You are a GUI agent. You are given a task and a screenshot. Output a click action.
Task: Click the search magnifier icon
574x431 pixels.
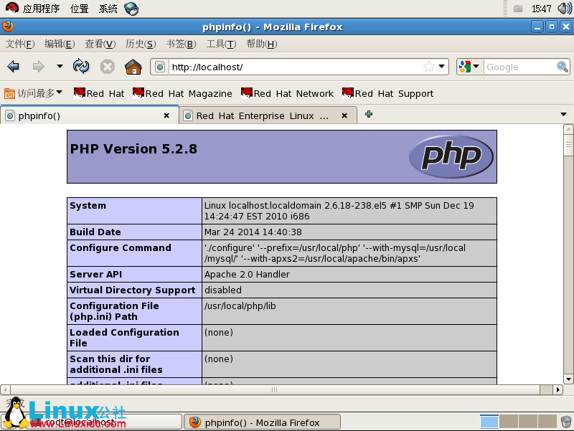pyautogui.click(x=563, y=67)
